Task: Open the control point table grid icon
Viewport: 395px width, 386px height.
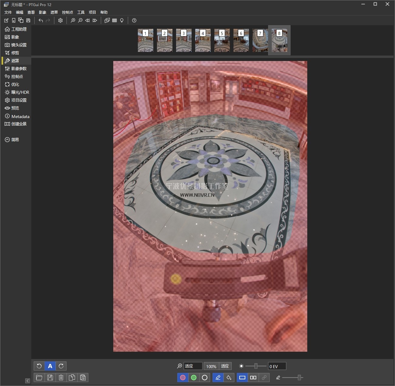Action: 114,20
